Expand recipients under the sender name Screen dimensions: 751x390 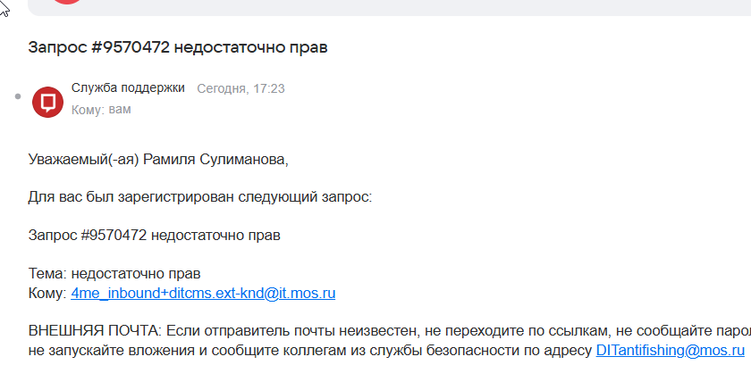pyautogui.click(x=101, y=110)
